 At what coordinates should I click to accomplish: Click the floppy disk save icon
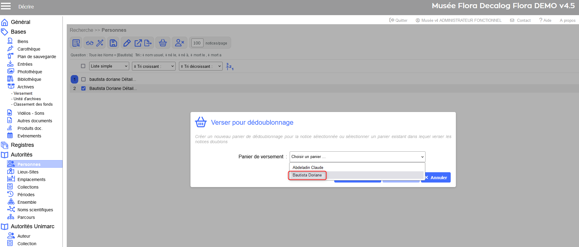point(113,43)
